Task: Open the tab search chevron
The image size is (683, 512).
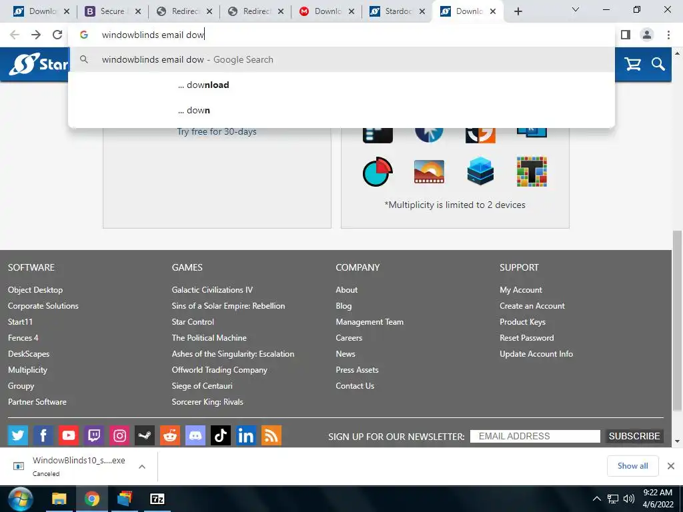Action: pos(576,9)
